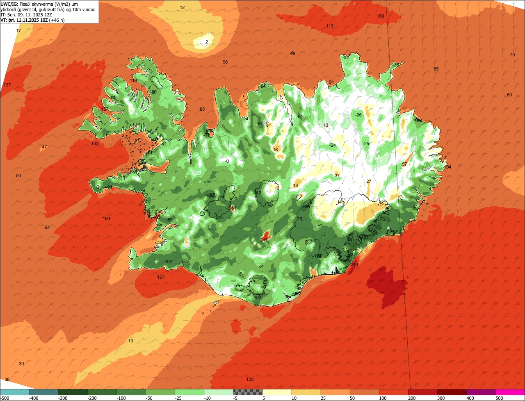Pick the legend swatch between 200 and 300
This screenshot has height=401, width=525.
[x=423, y=392]
